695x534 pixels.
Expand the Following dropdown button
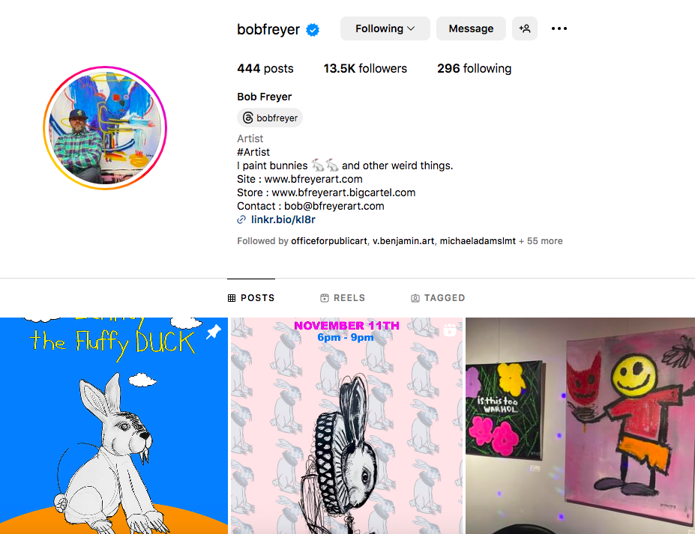tap(385, 28)
